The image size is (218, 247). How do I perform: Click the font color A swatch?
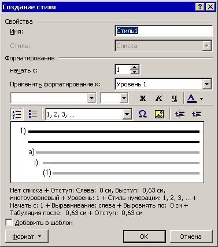[x=192, y=99]
